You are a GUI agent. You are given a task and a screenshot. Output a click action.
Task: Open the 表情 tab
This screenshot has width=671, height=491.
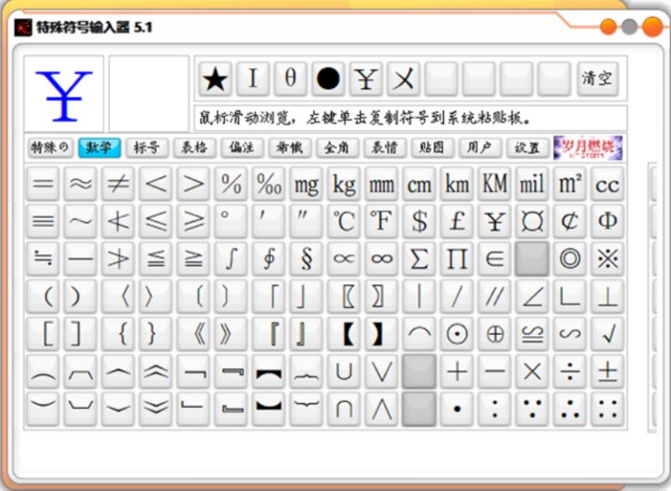click(x=384, y=147)
